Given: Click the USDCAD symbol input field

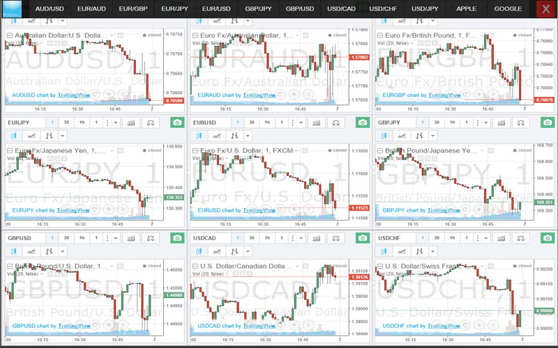Looking at the screenshot, I should (x=210, y=238).
